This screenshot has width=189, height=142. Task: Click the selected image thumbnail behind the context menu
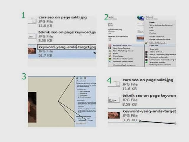click(141, 38)
